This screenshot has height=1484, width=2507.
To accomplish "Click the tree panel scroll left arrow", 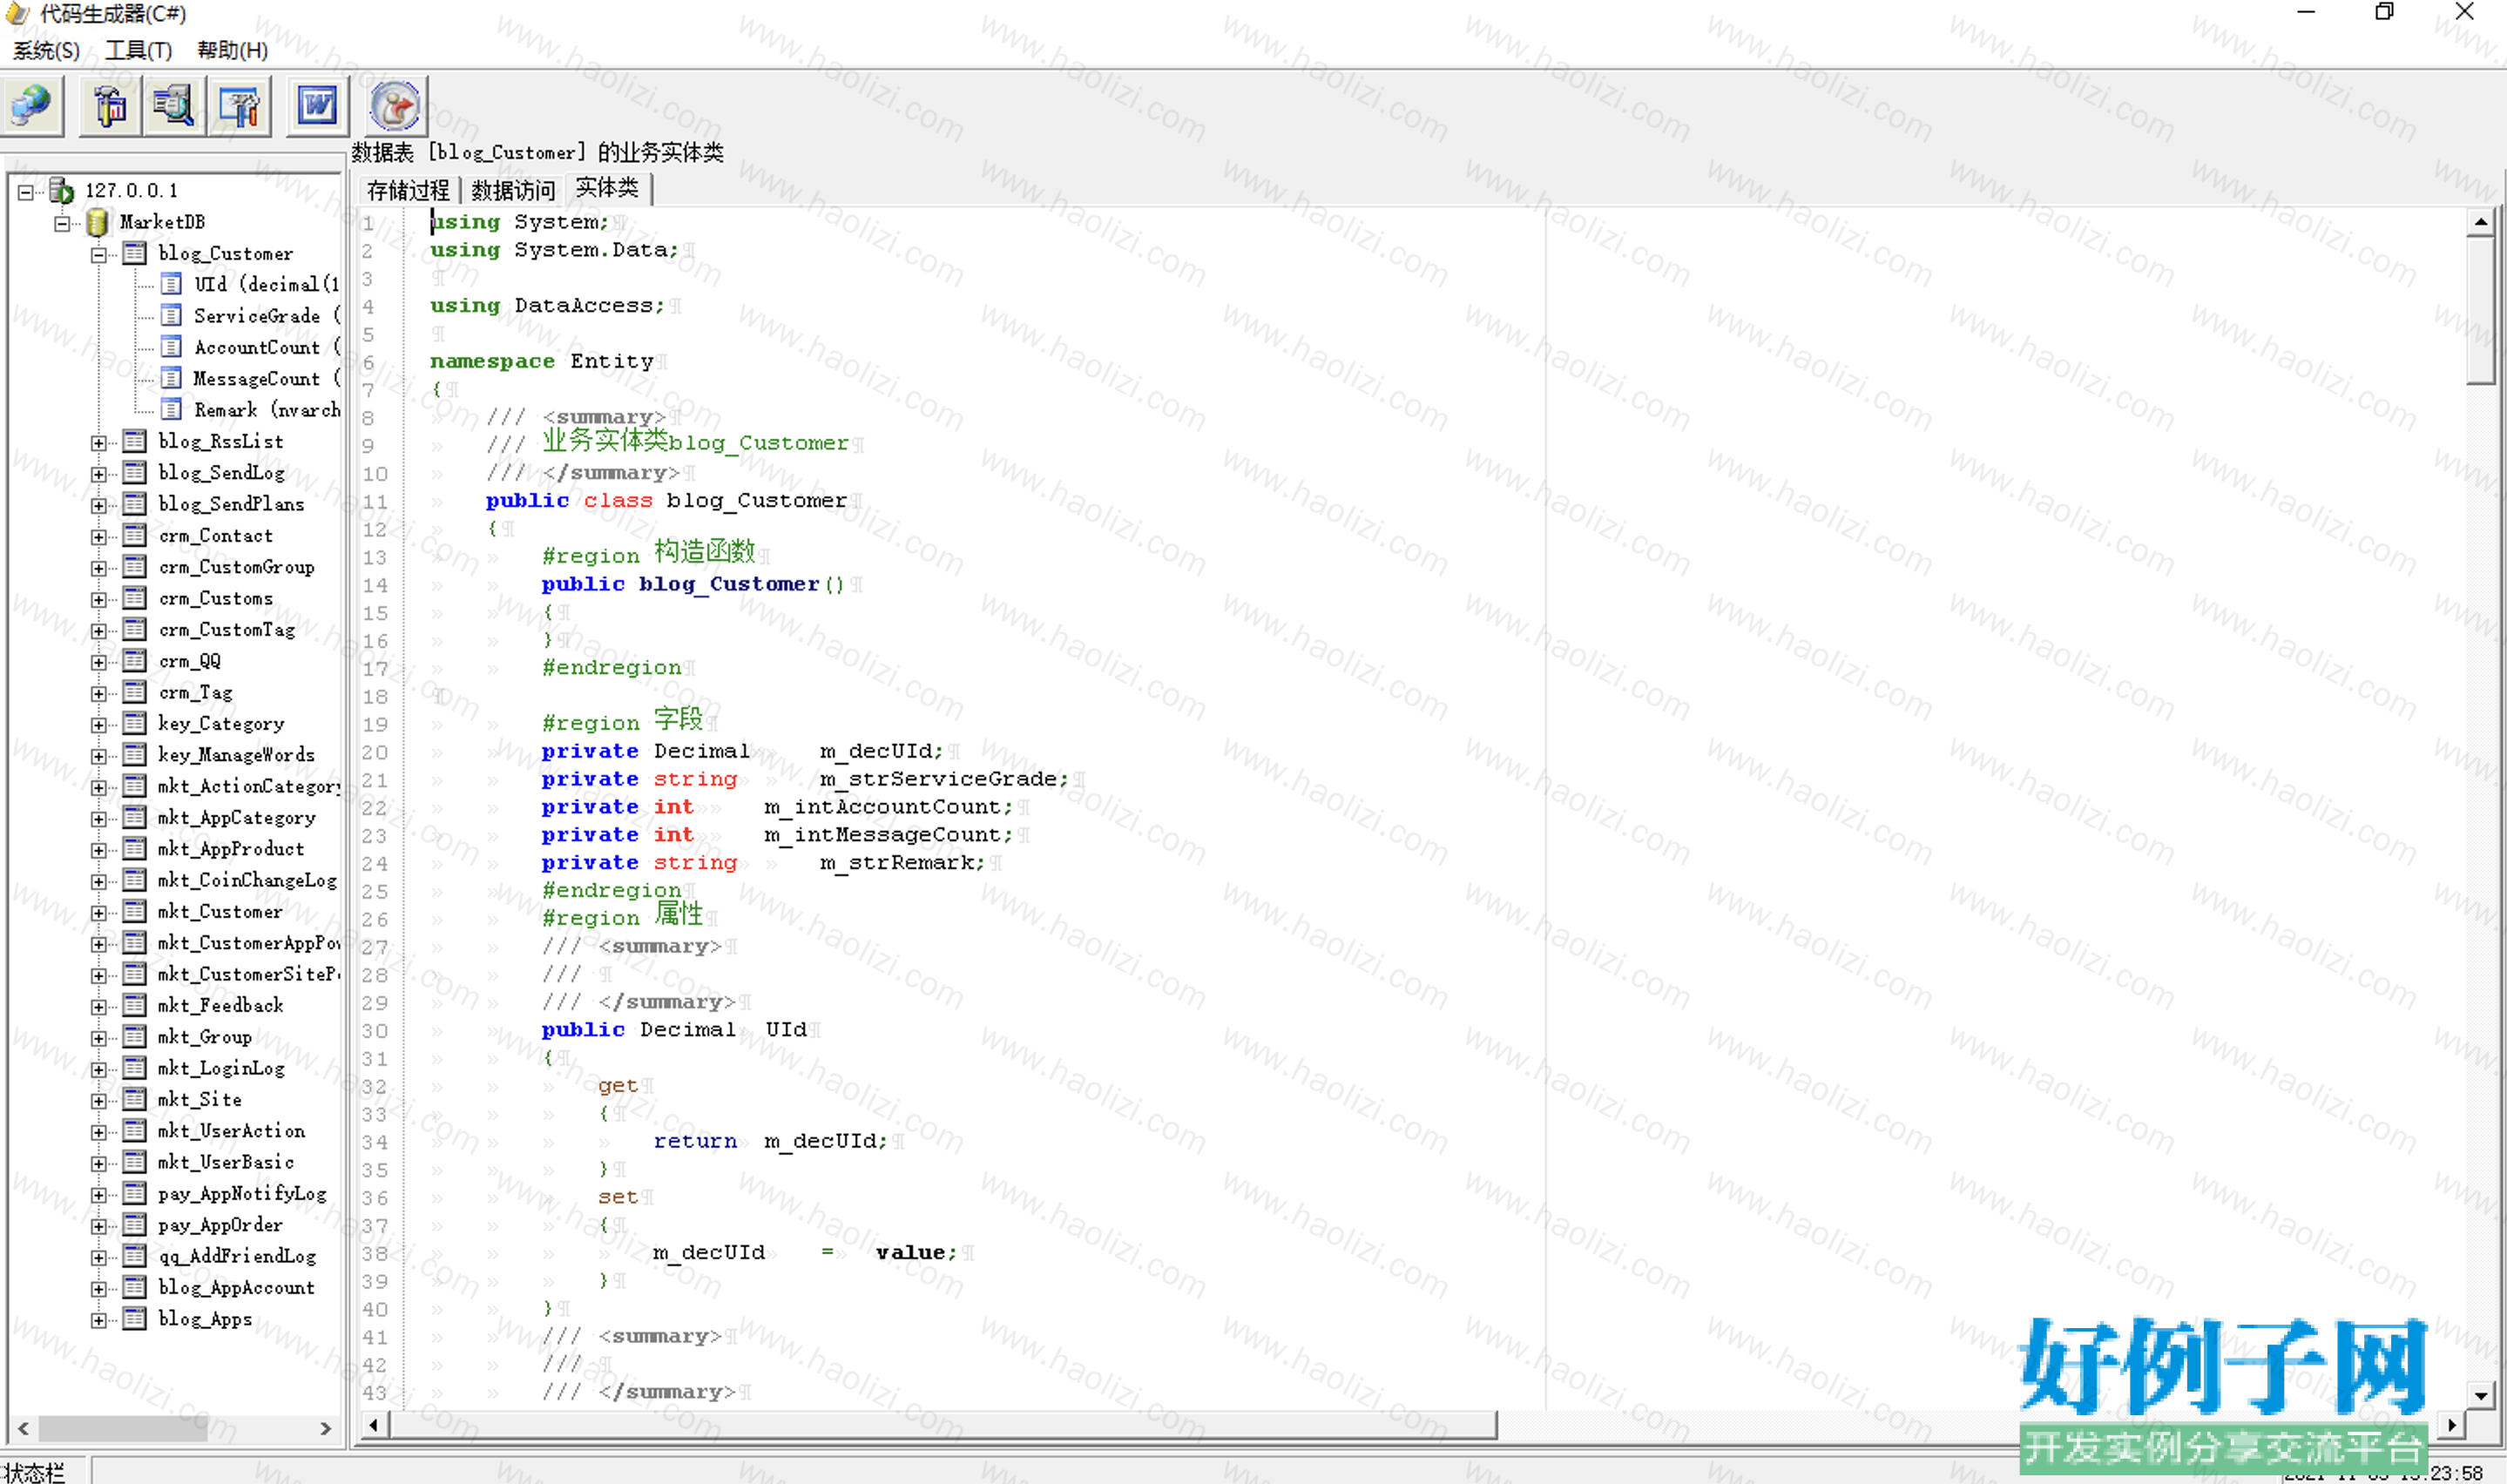I will tap(23, 1429).
